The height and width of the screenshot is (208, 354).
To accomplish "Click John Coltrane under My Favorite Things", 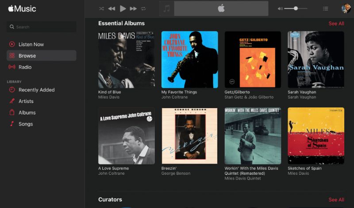I will [174, 97].
